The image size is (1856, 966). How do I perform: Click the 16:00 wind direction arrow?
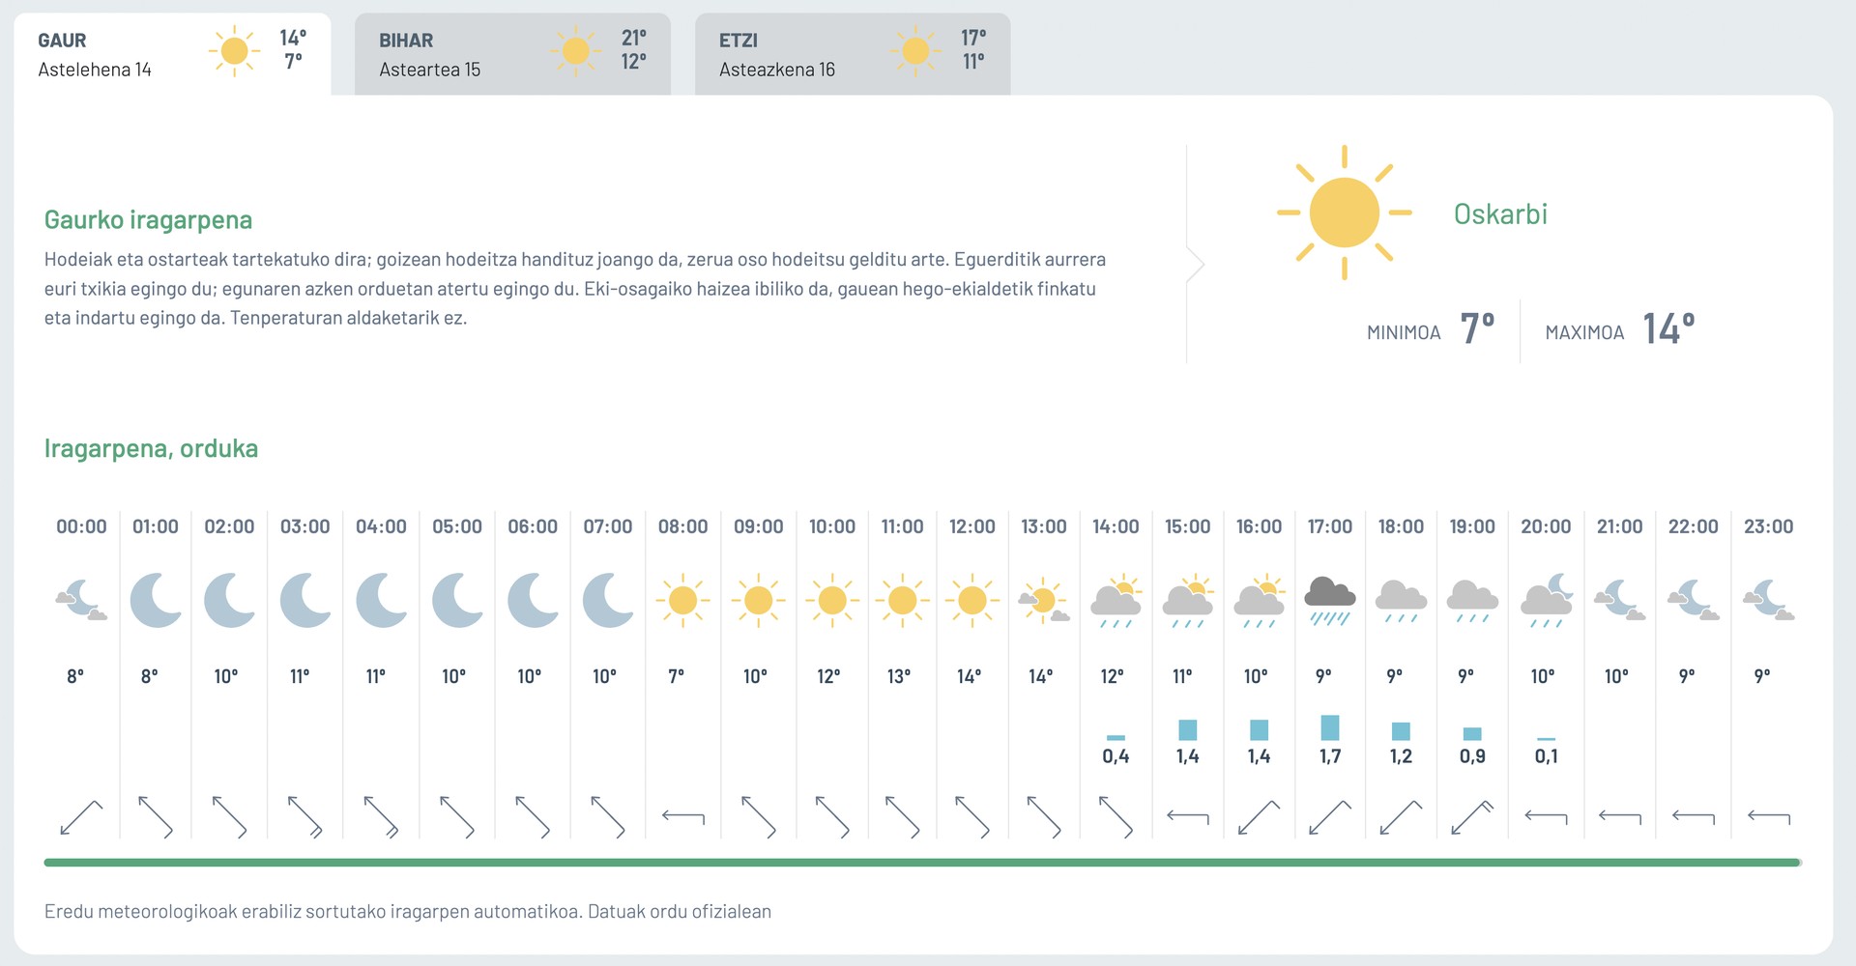pos(1259,817)
